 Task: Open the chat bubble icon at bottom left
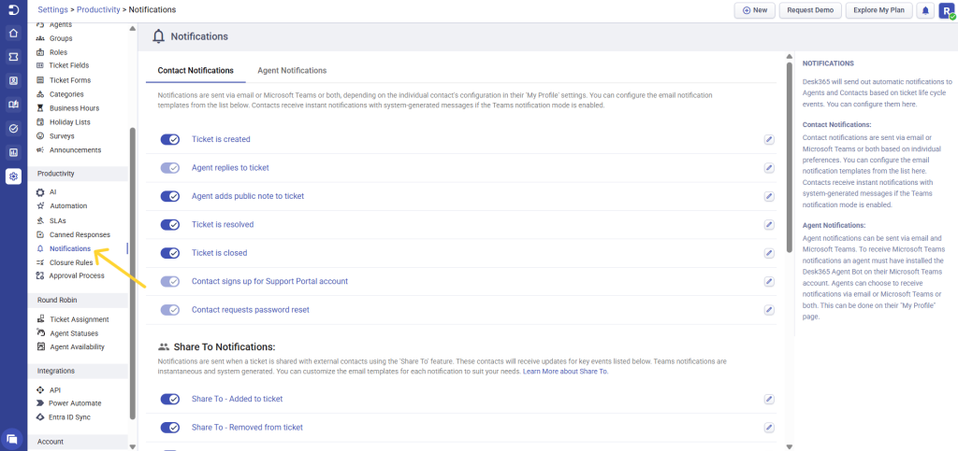click(x=12, y=438)
